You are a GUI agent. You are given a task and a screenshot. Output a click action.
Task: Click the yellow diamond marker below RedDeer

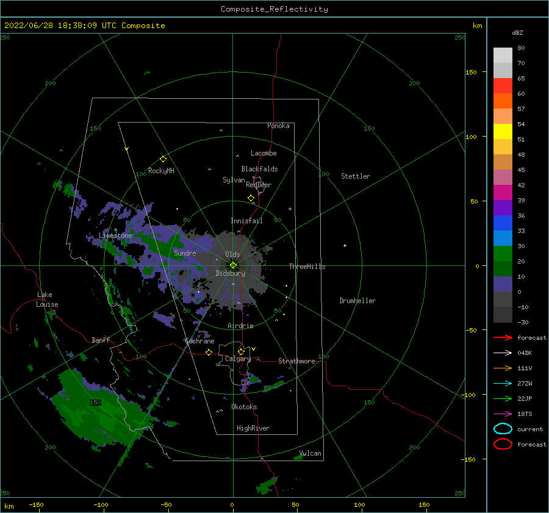tap(251, 198)
